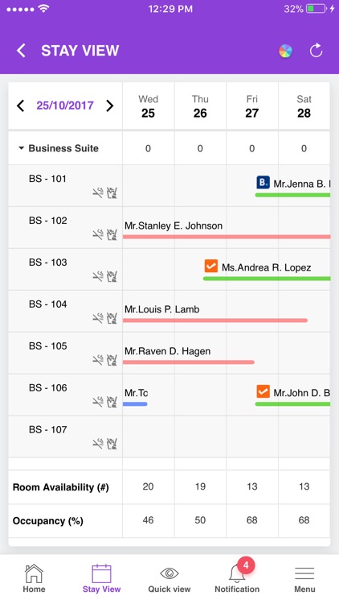Collapse the Business Suite room group
This screenshot has width=339, height=604.
21,148
